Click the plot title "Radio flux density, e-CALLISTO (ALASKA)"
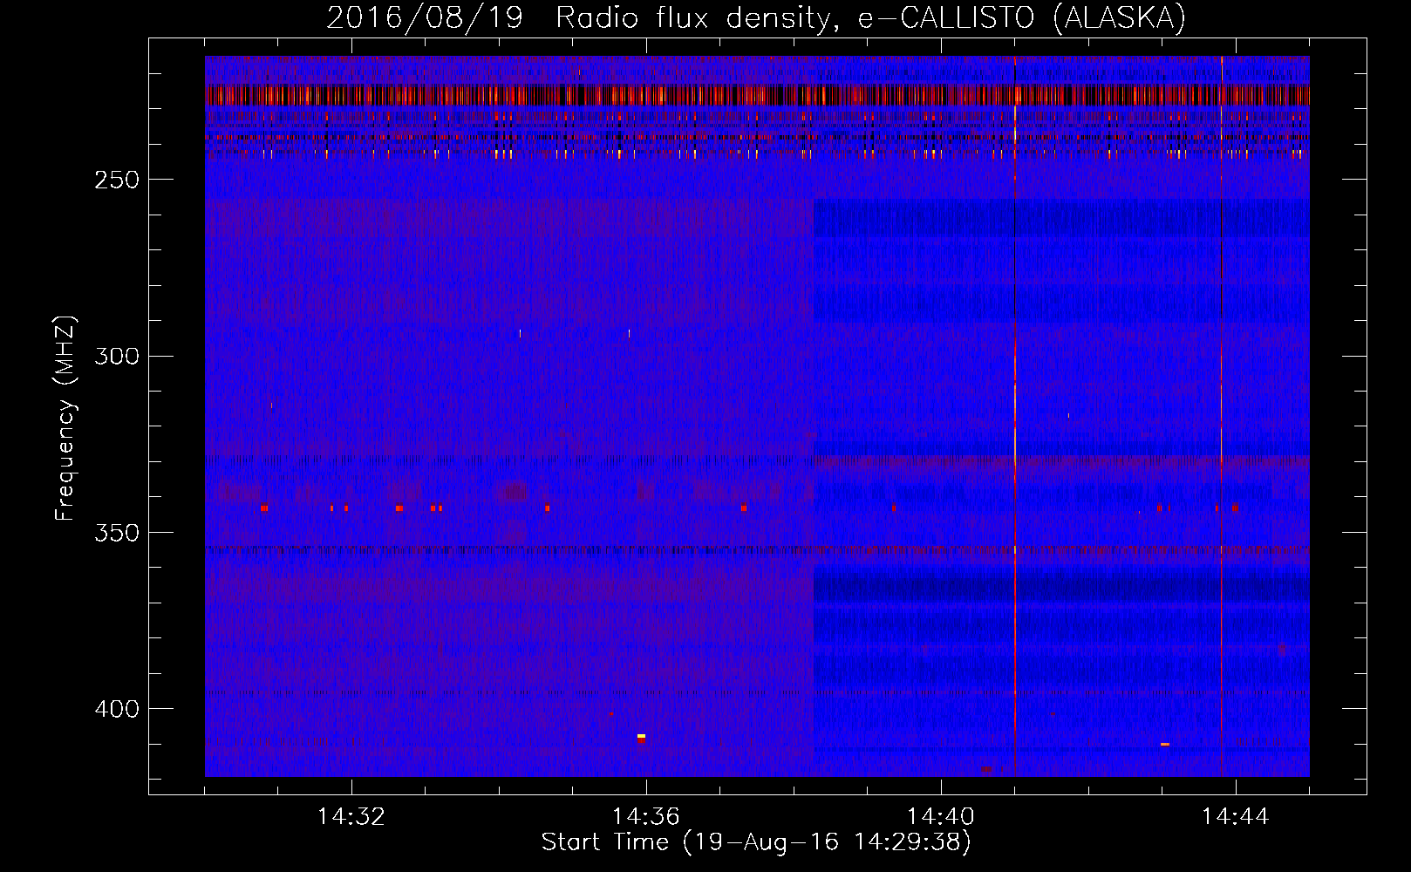Image resolution: width=1411 pixels, height=872 pixels. coord(871,17)
